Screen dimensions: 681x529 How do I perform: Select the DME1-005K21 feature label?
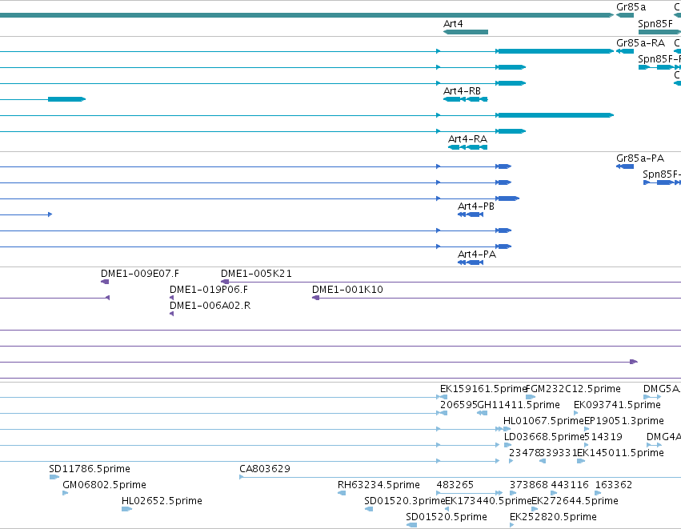256,274
